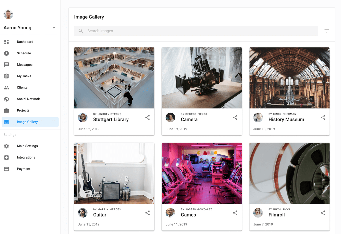The width and height of the screenshot is (341, 234).
Task: Click the Filmroll title
Action: [277, 215]
